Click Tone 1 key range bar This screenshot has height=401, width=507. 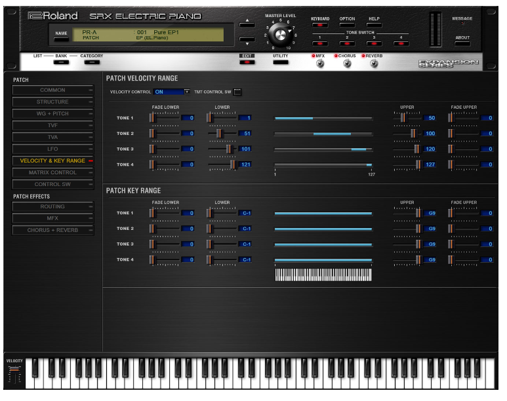[x=323, y=213]
